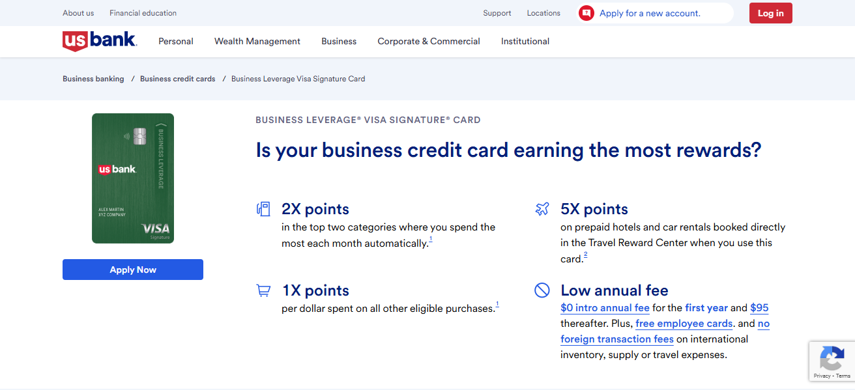This screenshot has height=390, width=855.
Task: Open Financial education link
Action: click(143, 13)
